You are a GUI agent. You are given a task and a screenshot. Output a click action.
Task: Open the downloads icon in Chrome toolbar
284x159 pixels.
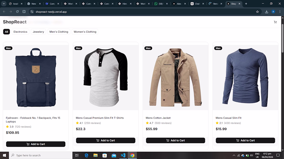266,12
